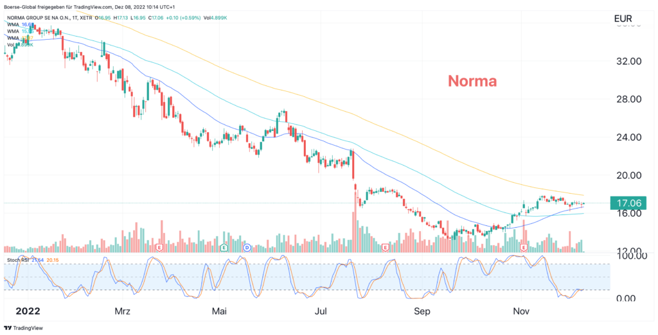Click the Mai time axis label
This screenshot has width=658, height=335.
220,311
